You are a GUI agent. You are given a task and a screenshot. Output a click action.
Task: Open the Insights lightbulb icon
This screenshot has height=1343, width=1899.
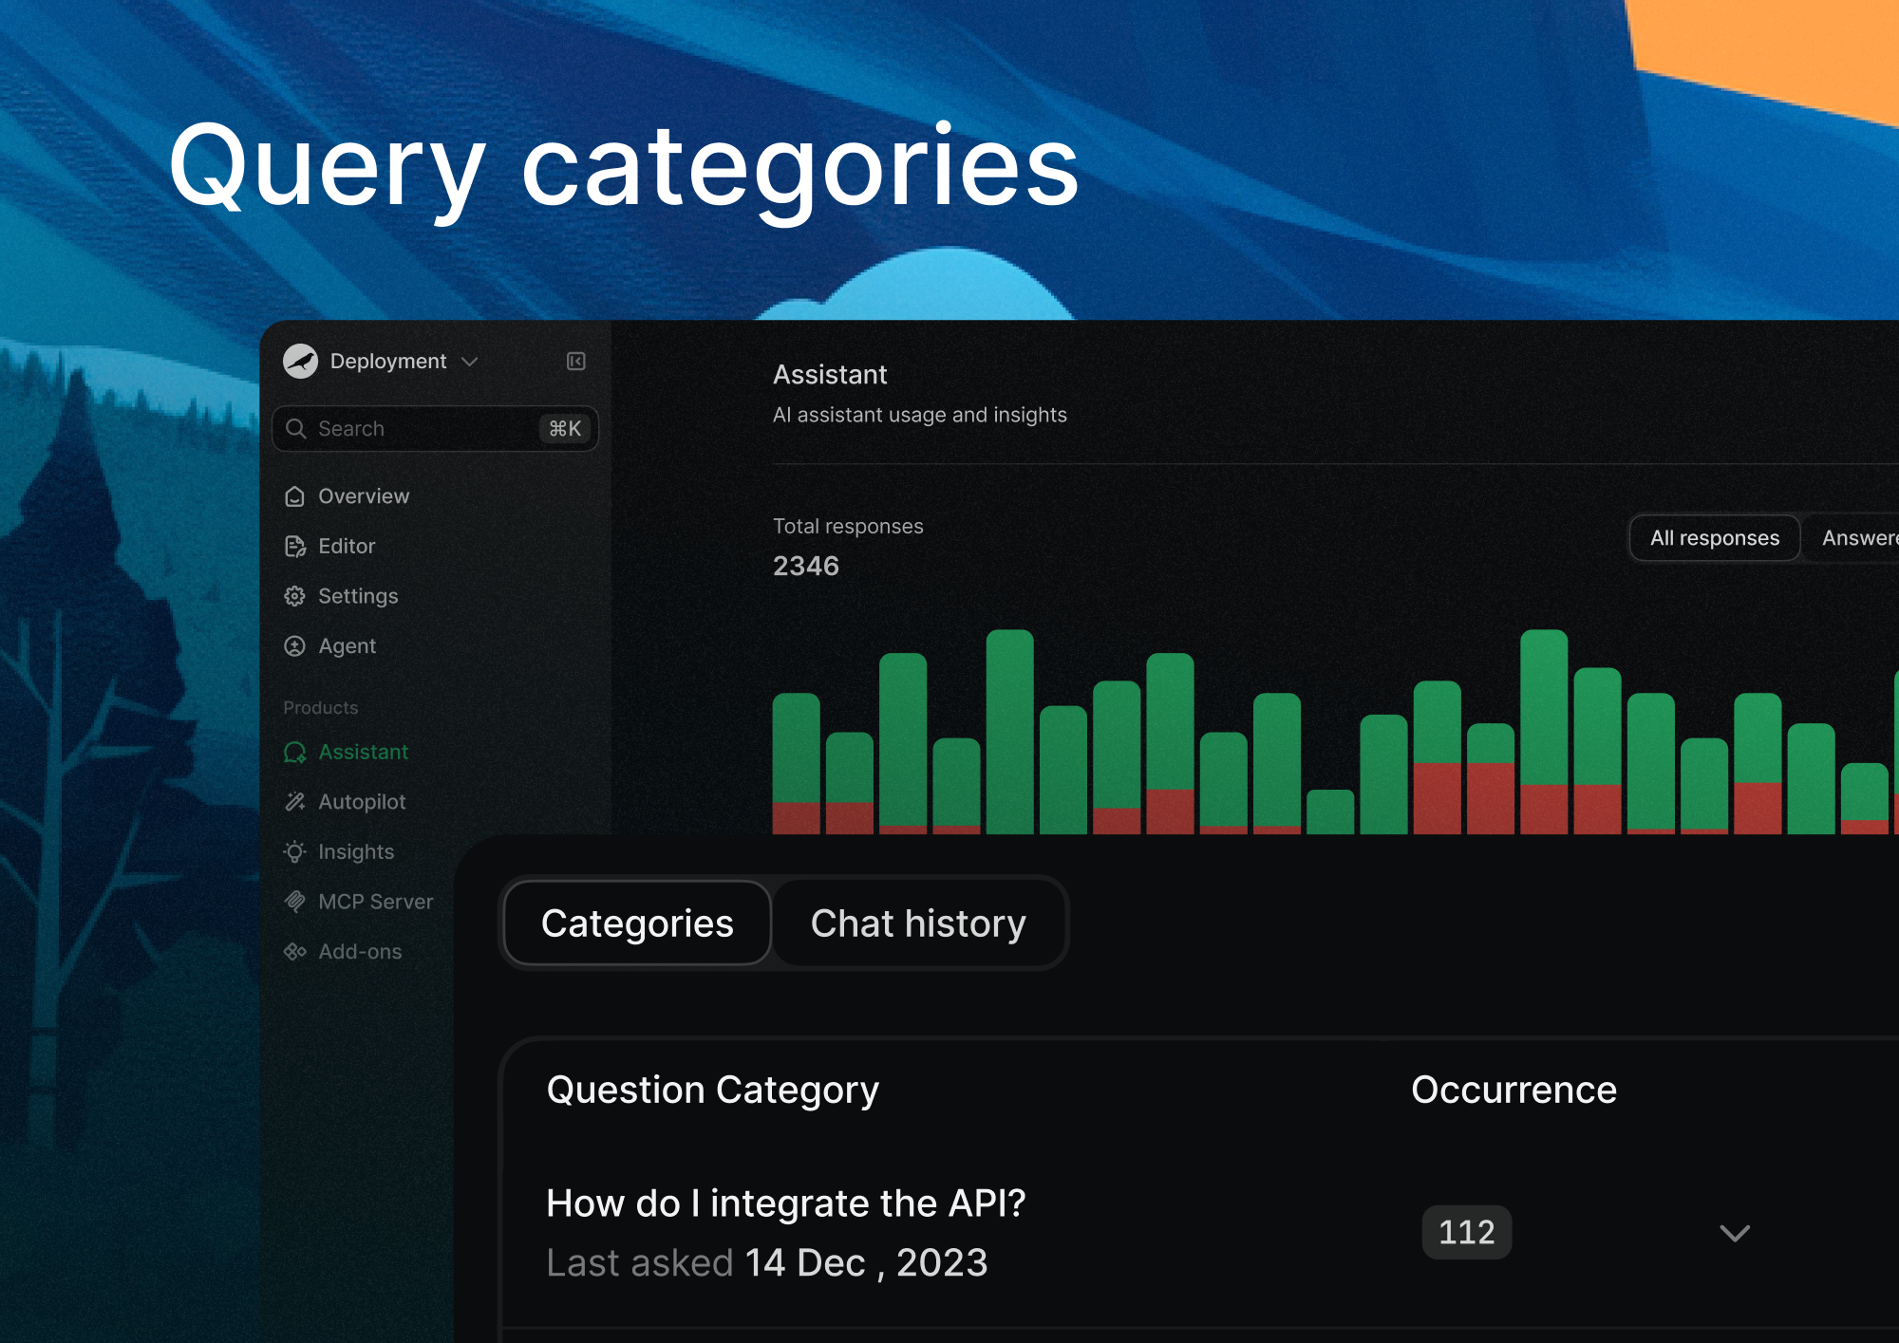click(295, 851)
